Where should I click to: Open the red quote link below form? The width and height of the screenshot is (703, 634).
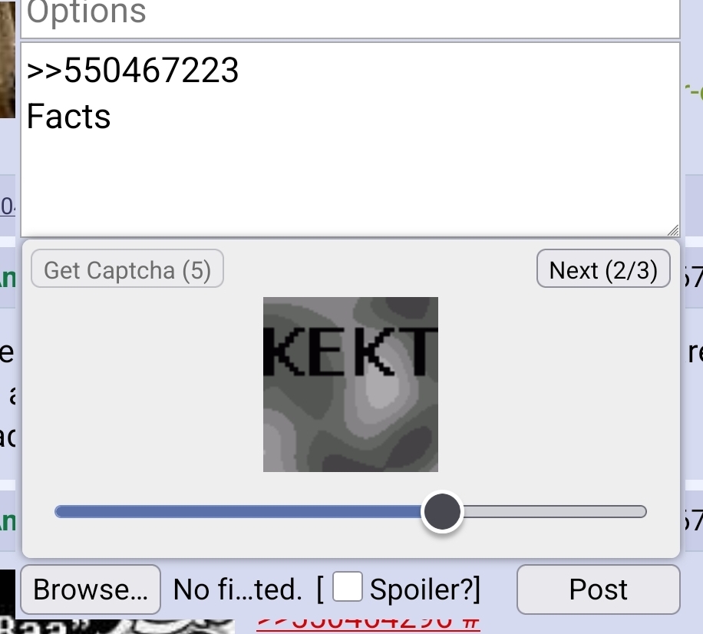368,624
